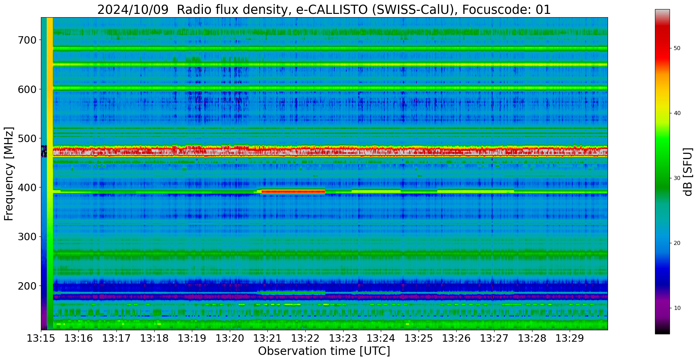Select the 13:22 time tick label
Viewport: 698px width, 361px height.
click(306, 338)
